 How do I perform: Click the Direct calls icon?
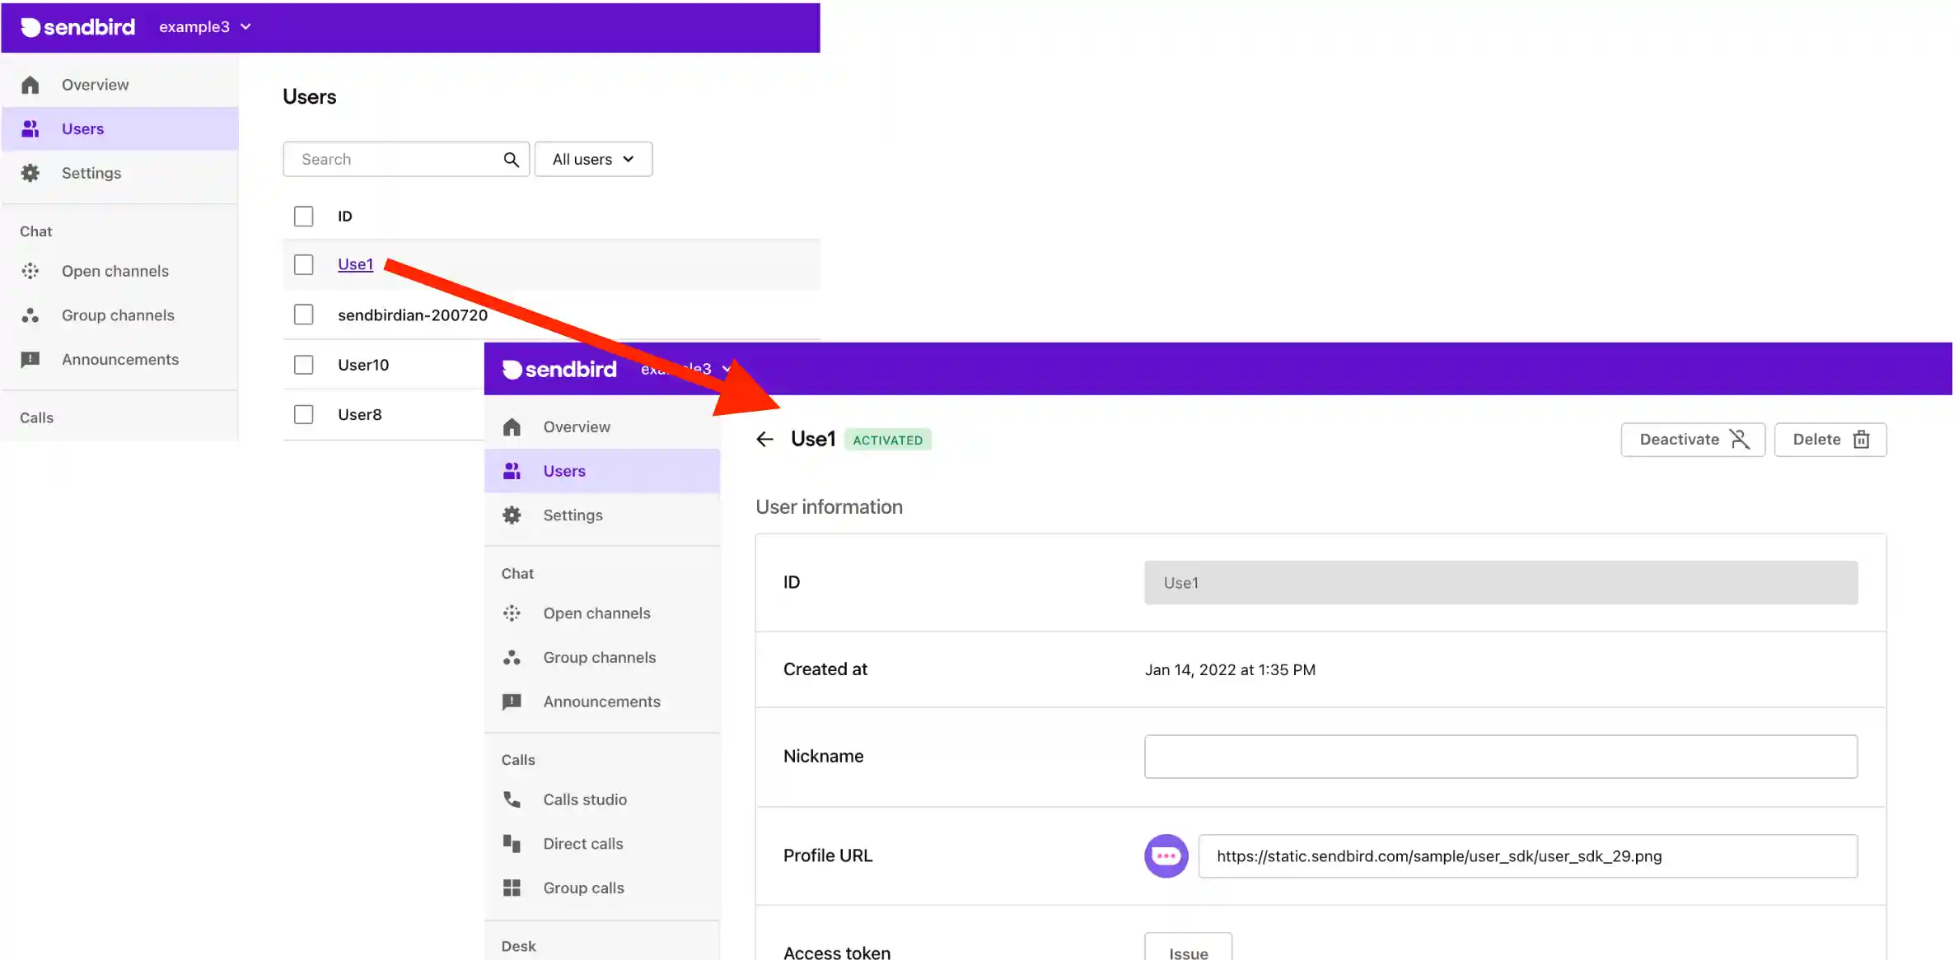pyautogui.click(x=512, y=844)
